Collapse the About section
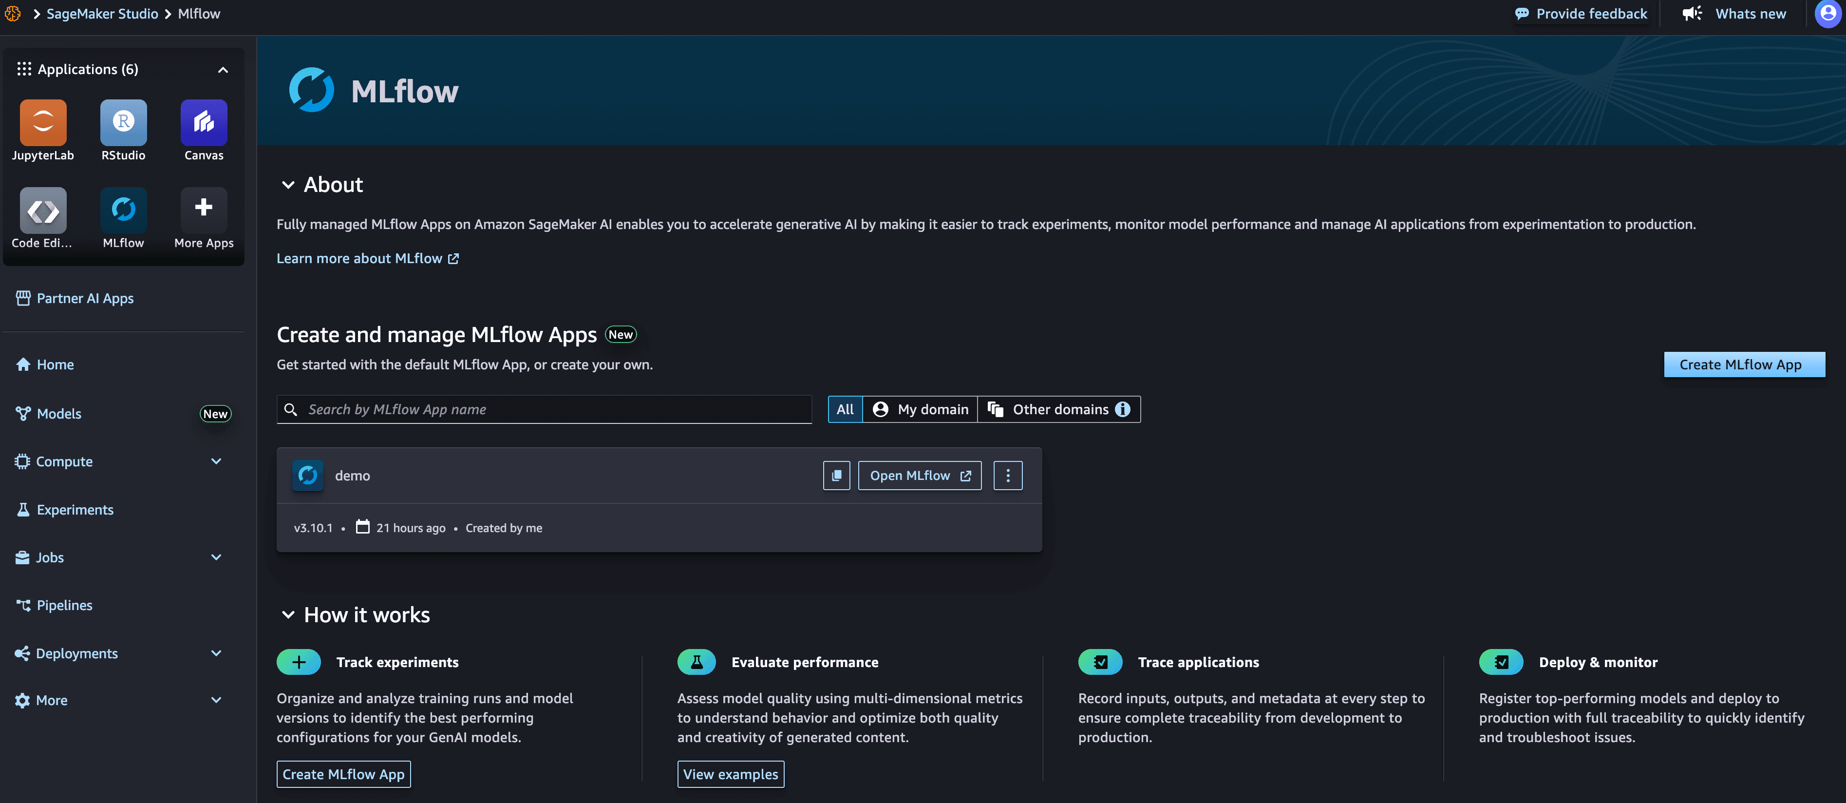The width and height of the screenshot is (1846, 803). (x=288, y=185)
